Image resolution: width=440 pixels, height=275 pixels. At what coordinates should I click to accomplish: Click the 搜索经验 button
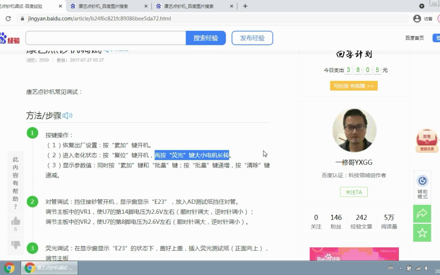point(206,38)
